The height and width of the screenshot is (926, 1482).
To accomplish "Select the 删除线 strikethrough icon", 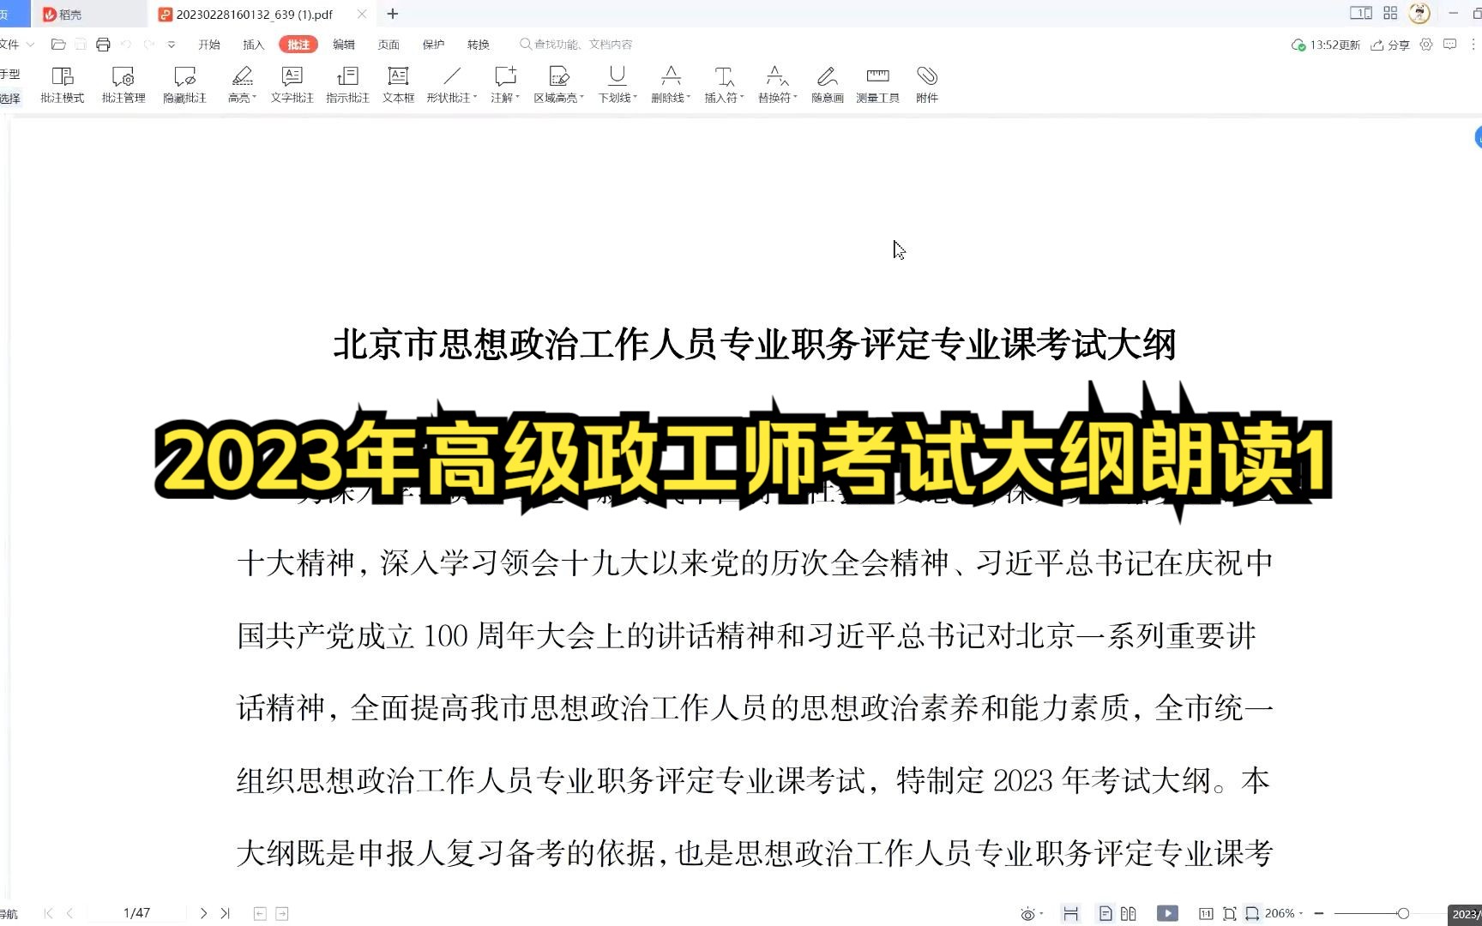I will coord(671,76).
